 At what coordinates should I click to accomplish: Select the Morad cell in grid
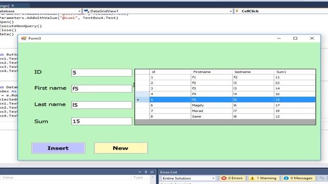pos(212,111)
